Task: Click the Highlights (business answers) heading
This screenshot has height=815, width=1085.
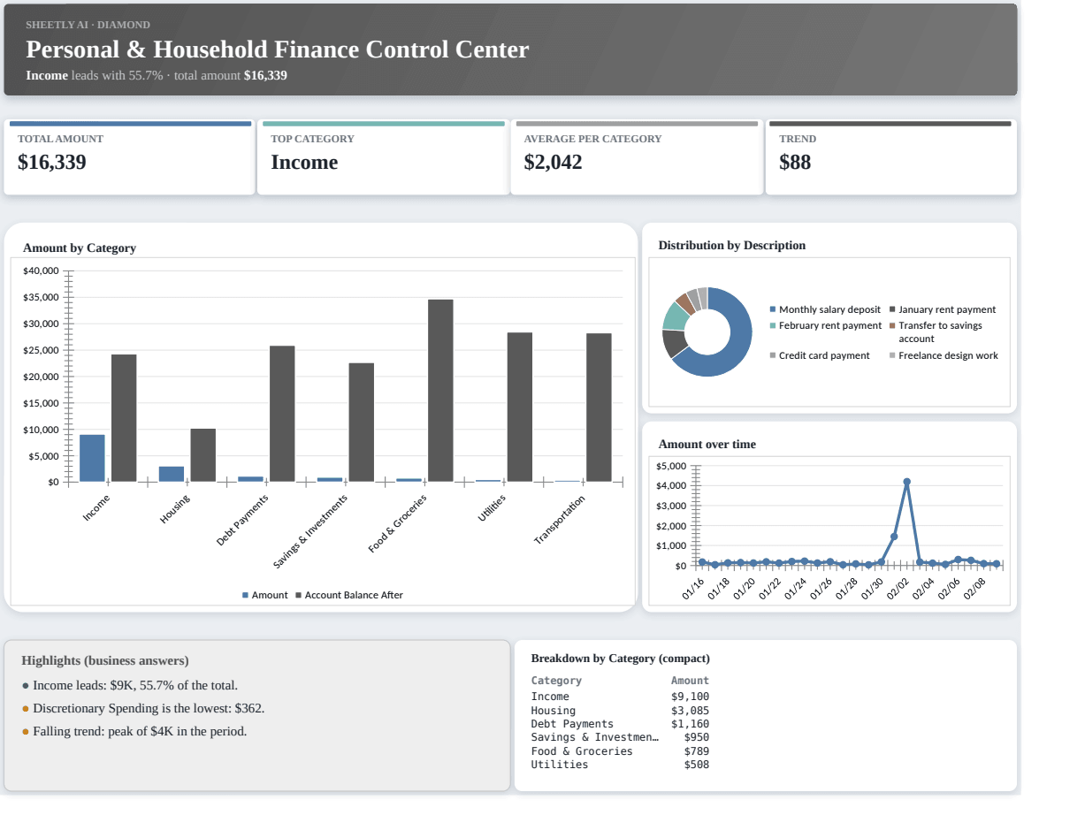Action: pos(105,660)
